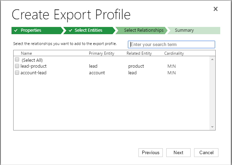
Task: Go to the Select Entities step
Action: [x=88, y=30]
